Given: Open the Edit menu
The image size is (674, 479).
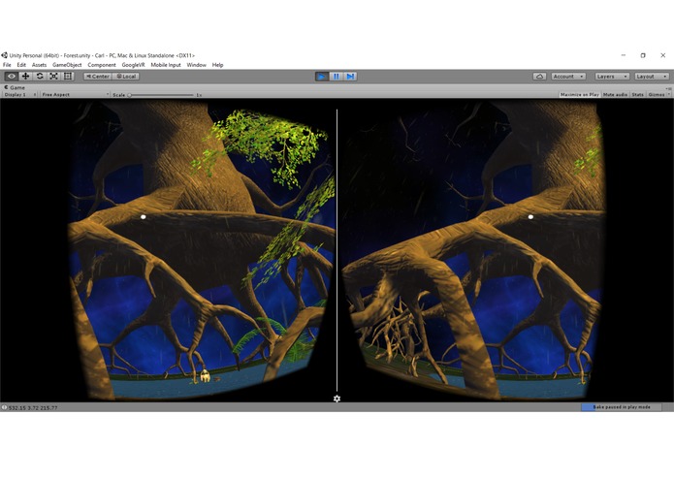Looking at the screenshot, I should pos(21,65).
